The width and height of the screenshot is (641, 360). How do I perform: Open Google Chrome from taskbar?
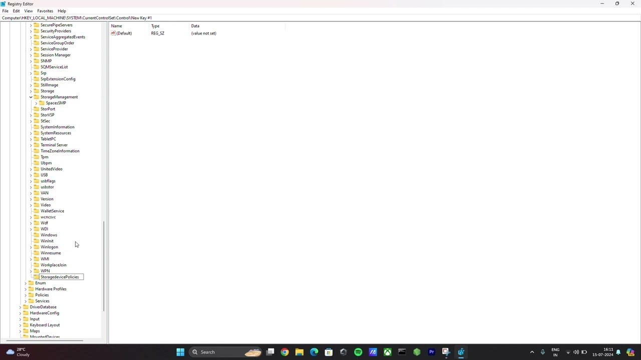click(x=284, y=352)
